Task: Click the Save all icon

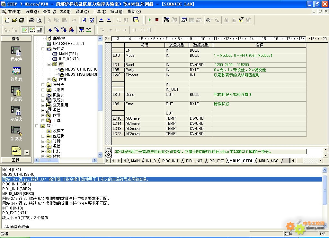Action: click(x=22, y=20)
